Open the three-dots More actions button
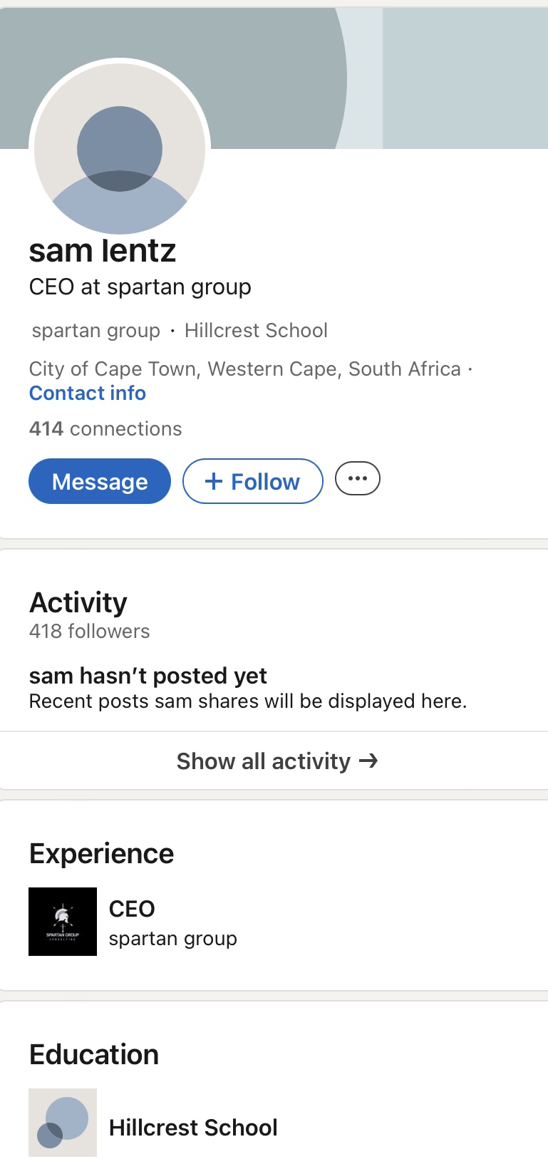This screenshot has height=1169, width=548. tap(358, 478)
